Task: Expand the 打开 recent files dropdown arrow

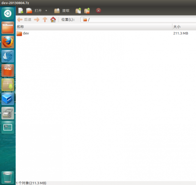Action: (46, 11)
